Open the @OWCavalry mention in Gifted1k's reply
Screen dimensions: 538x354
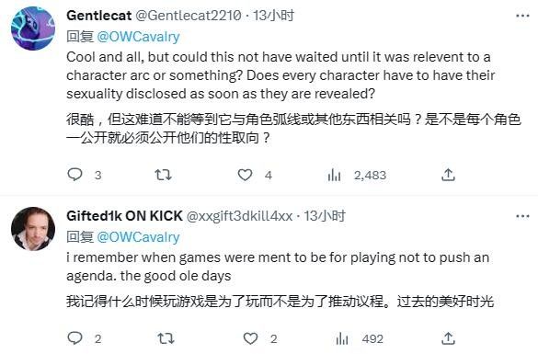138,237
